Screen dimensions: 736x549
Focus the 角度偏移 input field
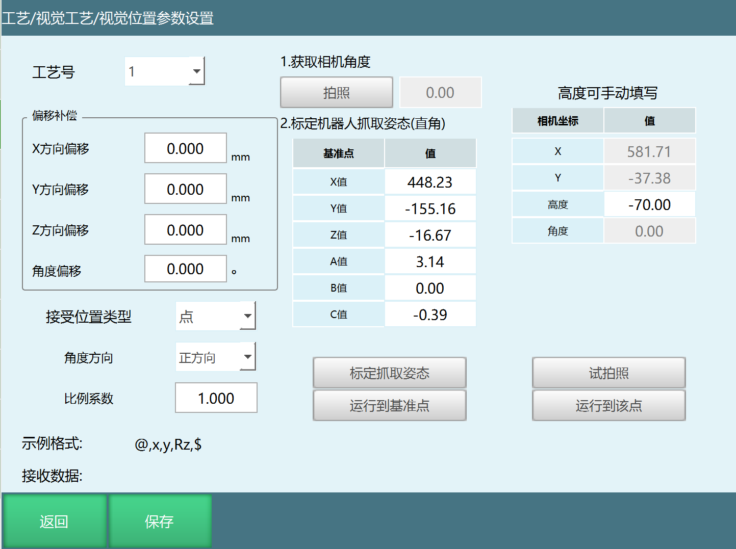pos(186,269)
